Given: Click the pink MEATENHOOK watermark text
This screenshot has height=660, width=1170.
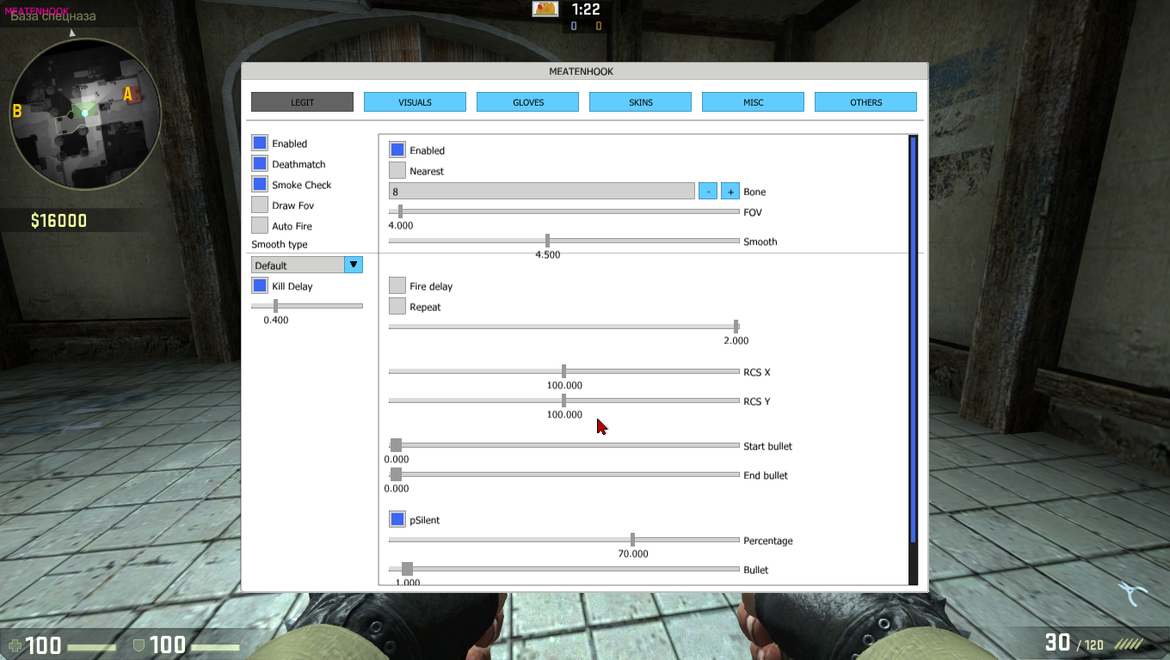Looking at the screenshot, I should tap(36, 11).
